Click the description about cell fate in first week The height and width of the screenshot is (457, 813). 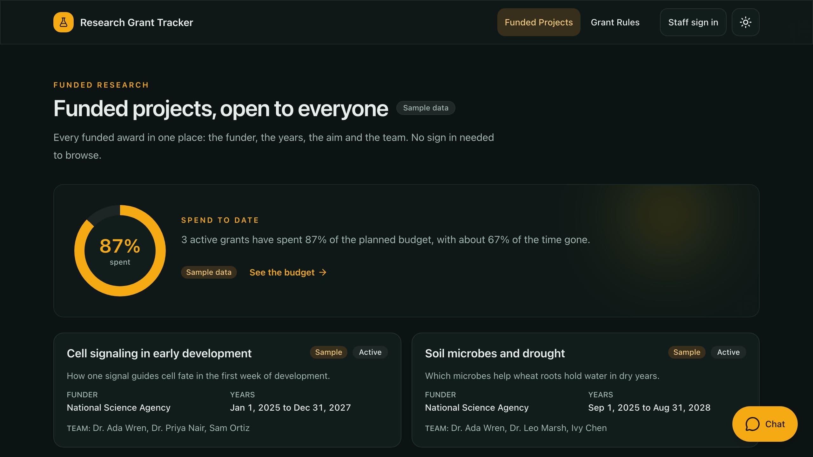pyautogui.click(x=198, y=376)
